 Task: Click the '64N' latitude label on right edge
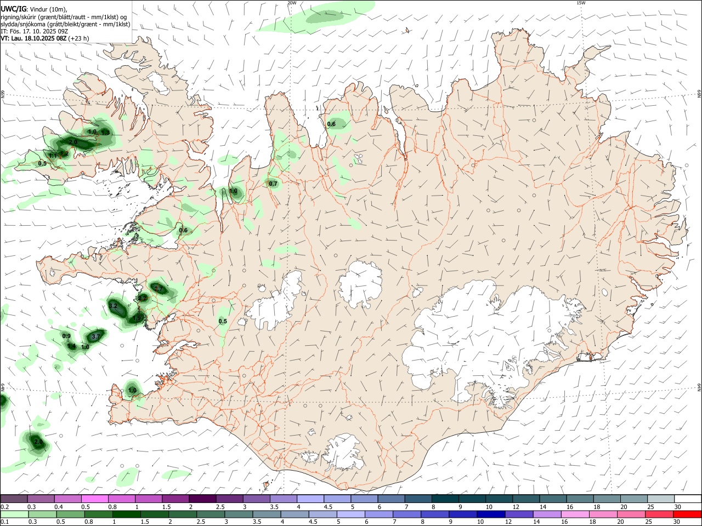click(x=699, y=387)
